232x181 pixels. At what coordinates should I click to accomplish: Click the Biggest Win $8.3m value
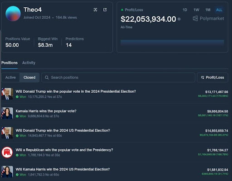[x=45, y=45]
